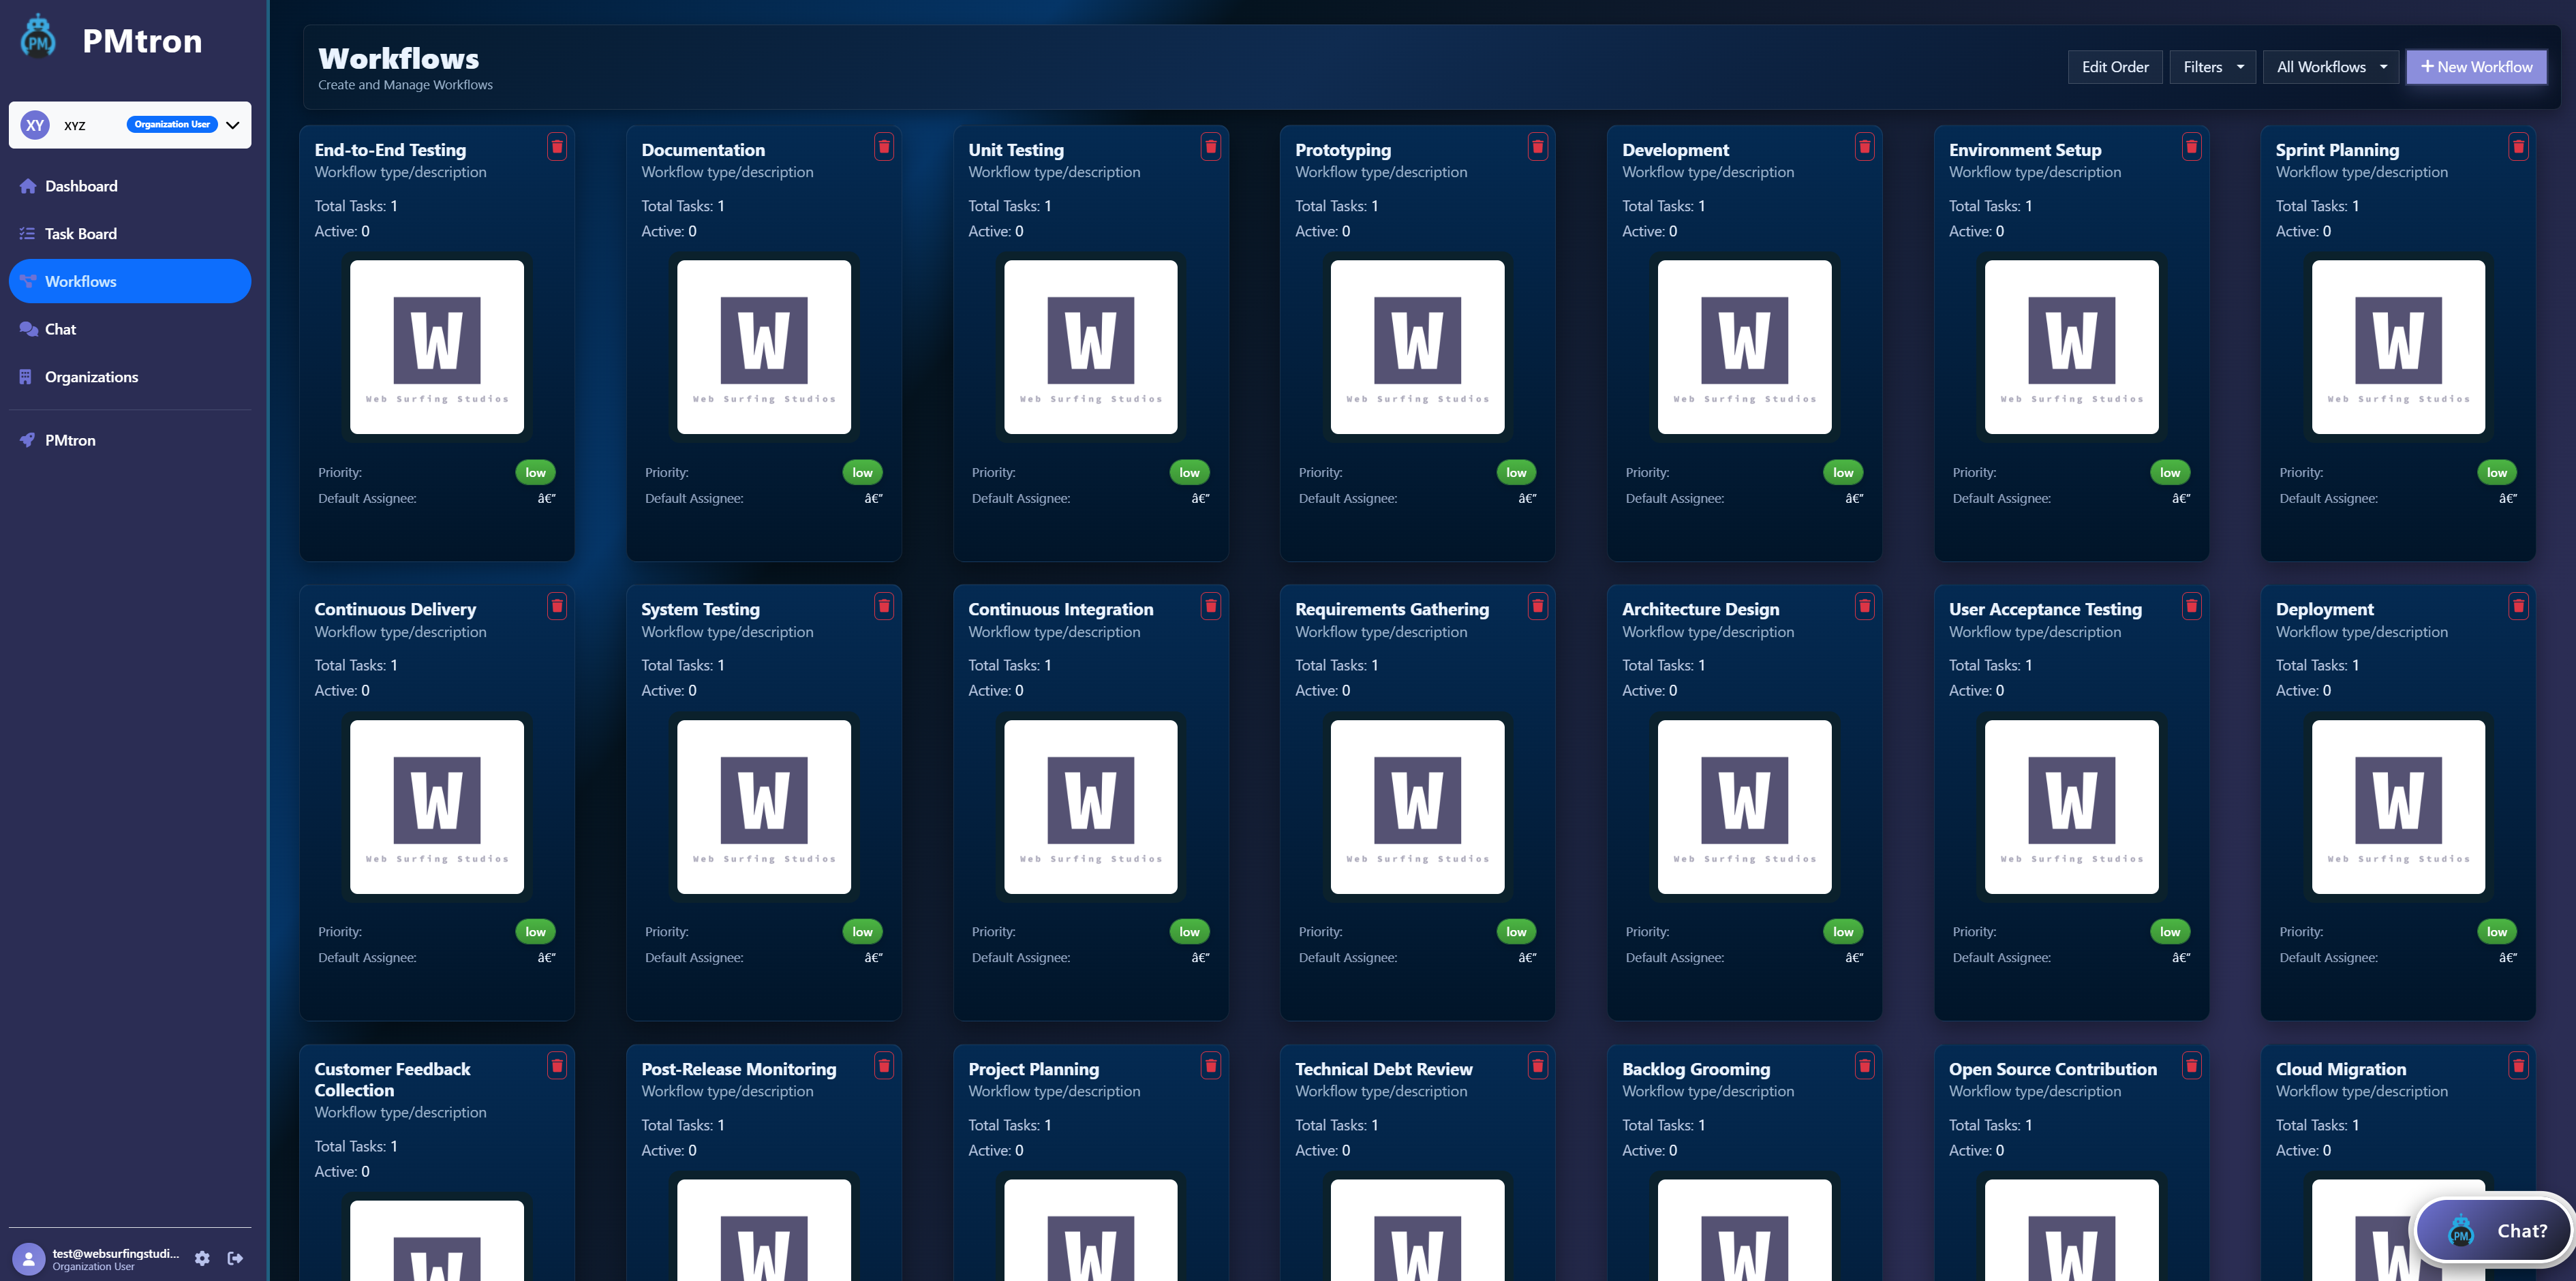Open the All Workflows dropdown
The height and width of the screenshot is (1281, 2576).
2330,66
